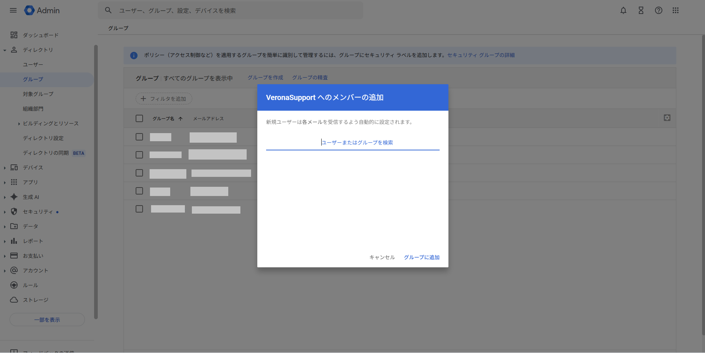This screenshot has height=353, width=705.
Task: Open the tasks hourglass icon
Action: click(x=641, y=10)
